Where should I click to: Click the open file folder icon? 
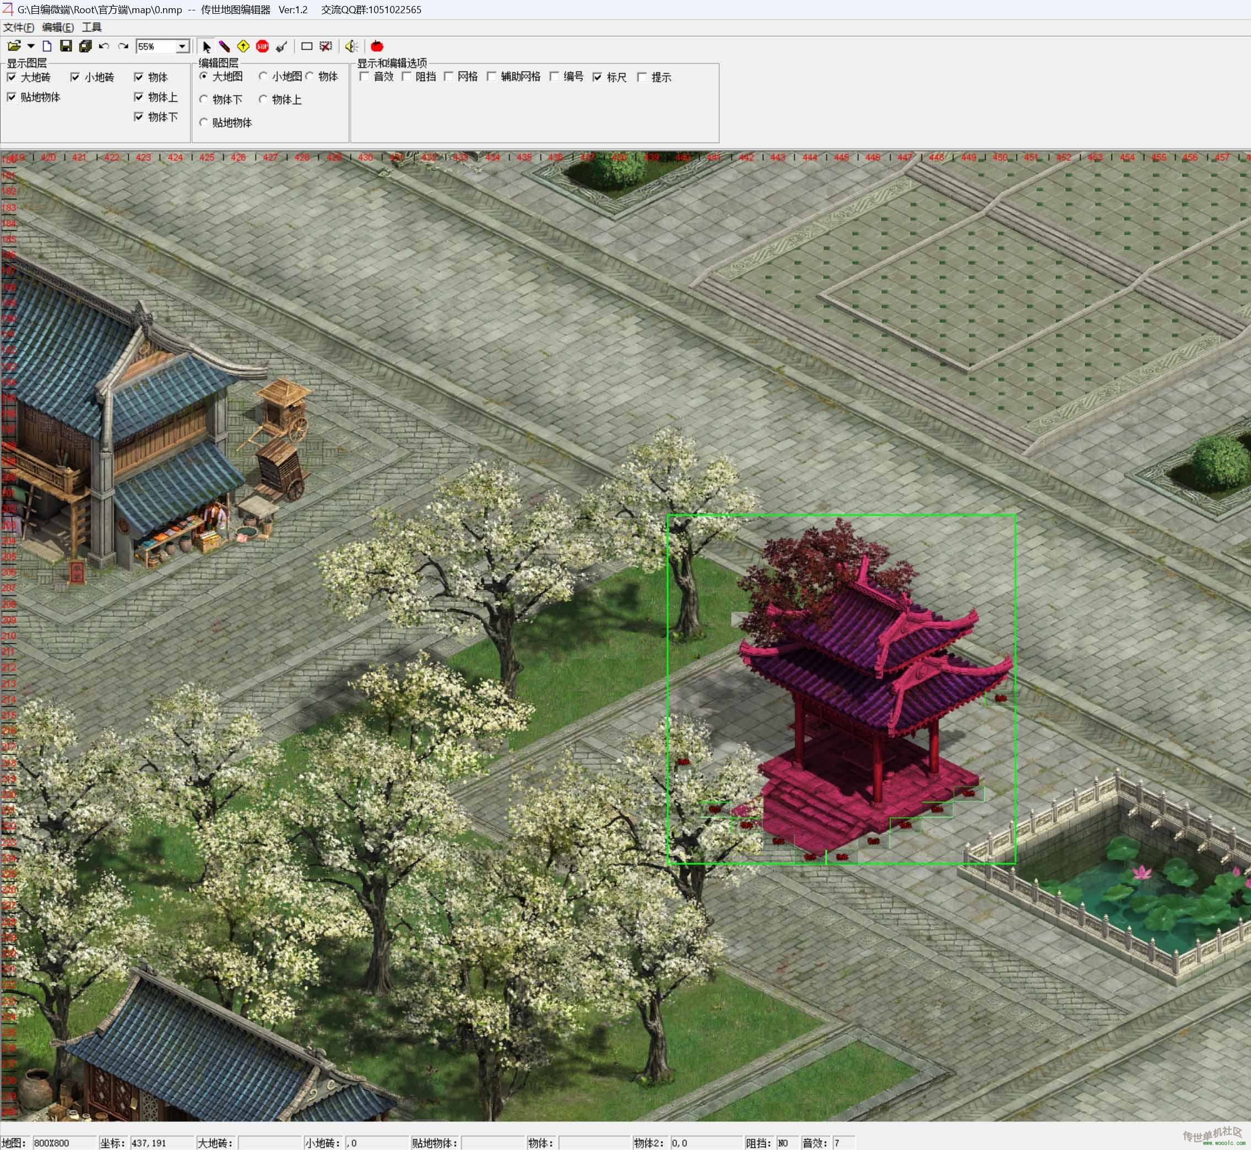(x=14, y=46)
